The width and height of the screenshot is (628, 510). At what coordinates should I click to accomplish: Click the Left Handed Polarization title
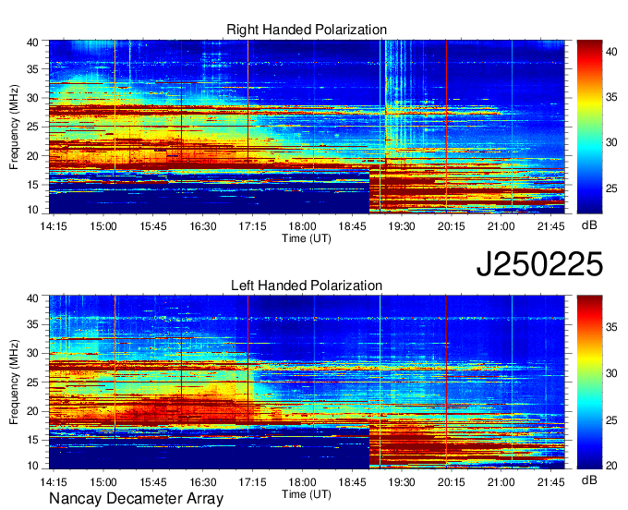pyautogui.click(x=307, y=285)
